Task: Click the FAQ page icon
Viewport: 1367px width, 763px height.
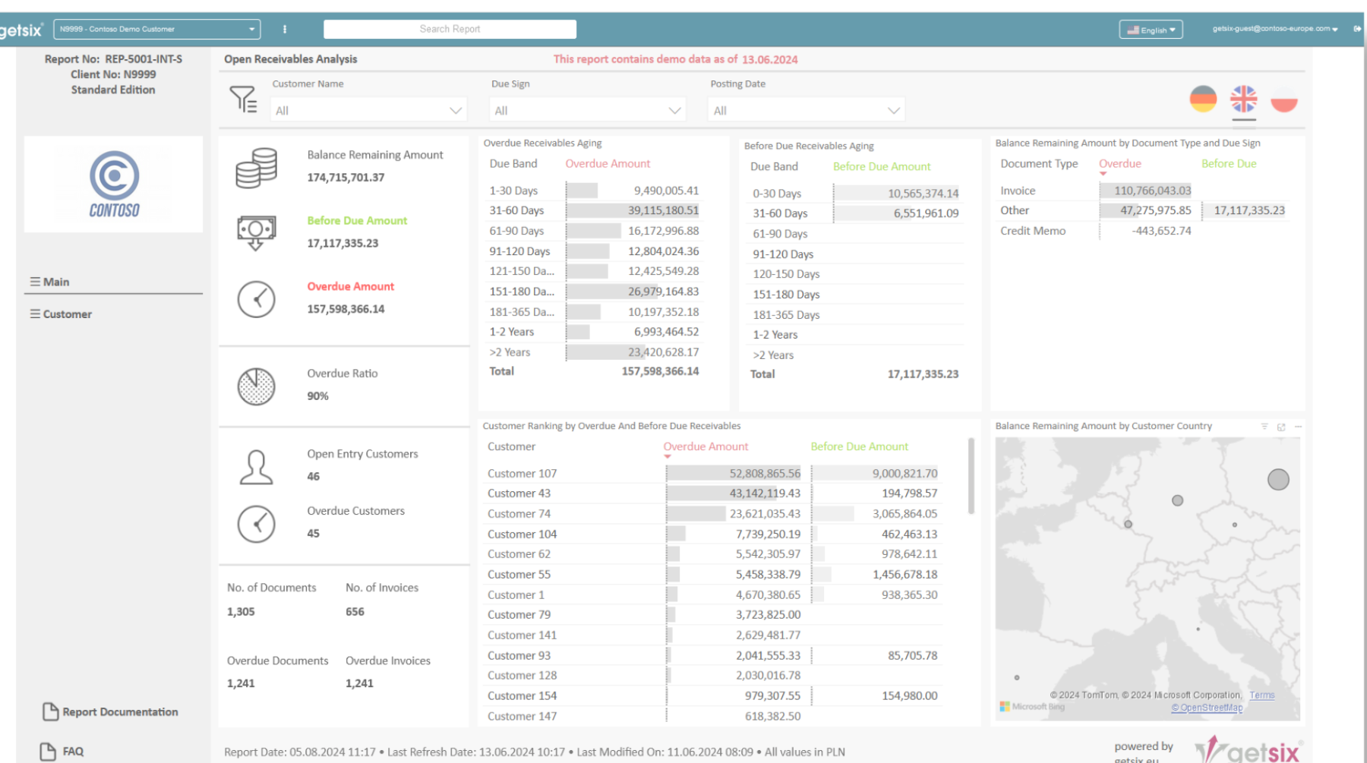Action: coord(48,752)
